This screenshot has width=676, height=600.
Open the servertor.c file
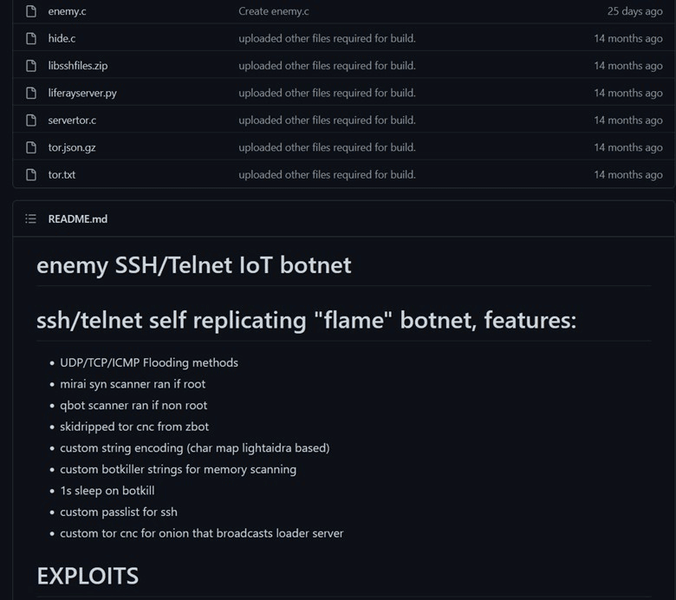point(72,121)
